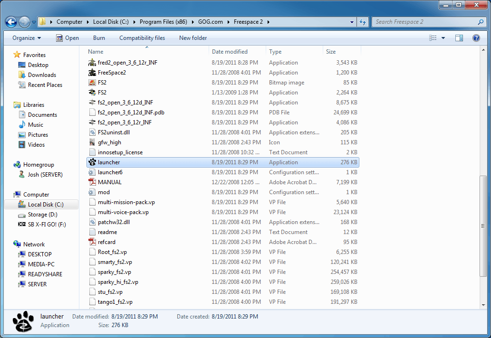Open the address bar history dropdown

[352, 22]
